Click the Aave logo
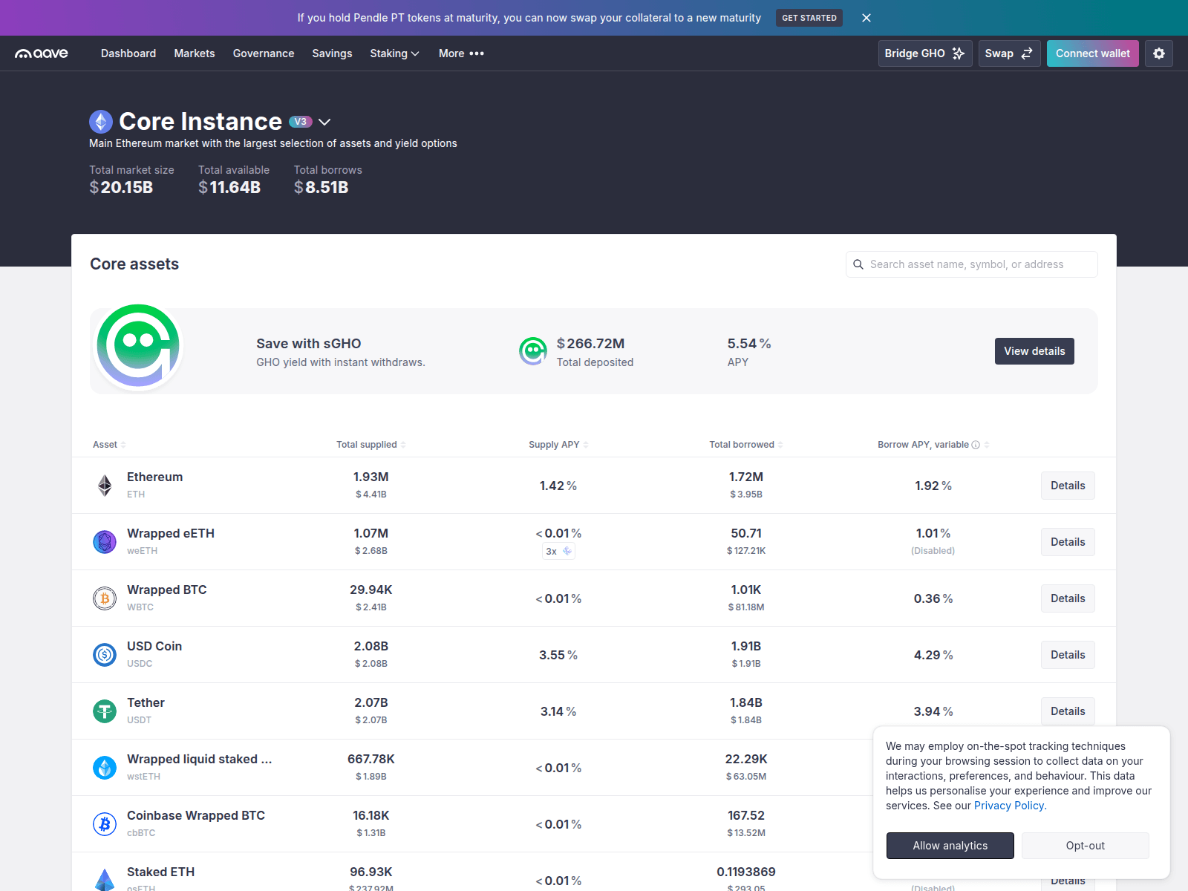This screenshot has height=891, width=1188. tap(42, 53)
